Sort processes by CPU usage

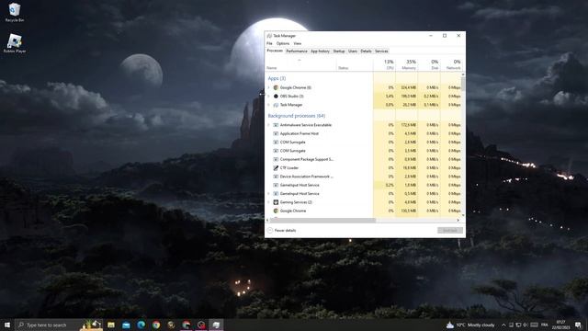[384, 64]
